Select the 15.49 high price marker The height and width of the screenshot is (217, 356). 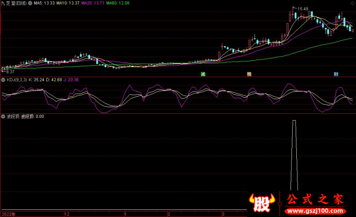click(x=303, y=9)
